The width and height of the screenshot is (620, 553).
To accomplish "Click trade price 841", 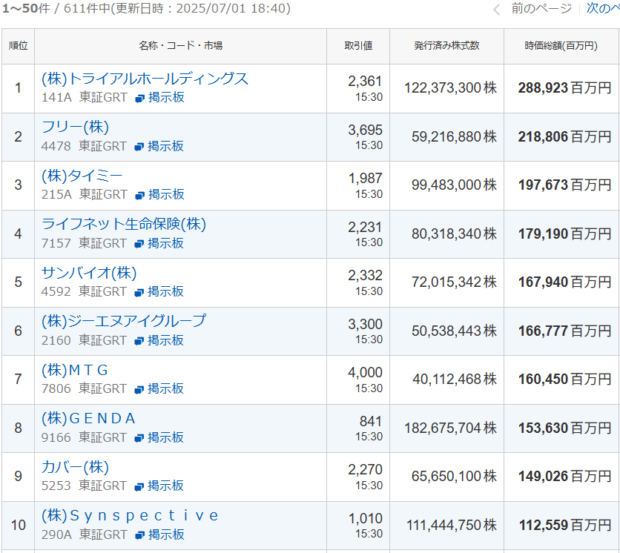I will (x=371, y=422).
